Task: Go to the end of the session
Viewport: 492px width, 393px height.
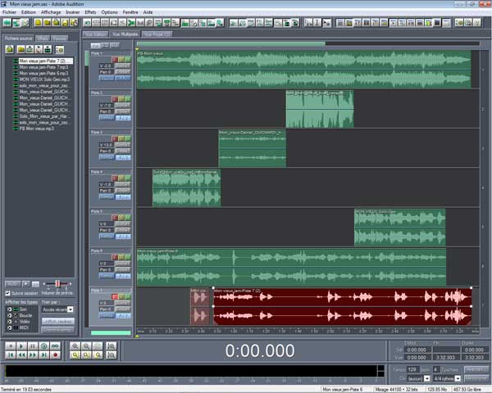Action: 44,355
